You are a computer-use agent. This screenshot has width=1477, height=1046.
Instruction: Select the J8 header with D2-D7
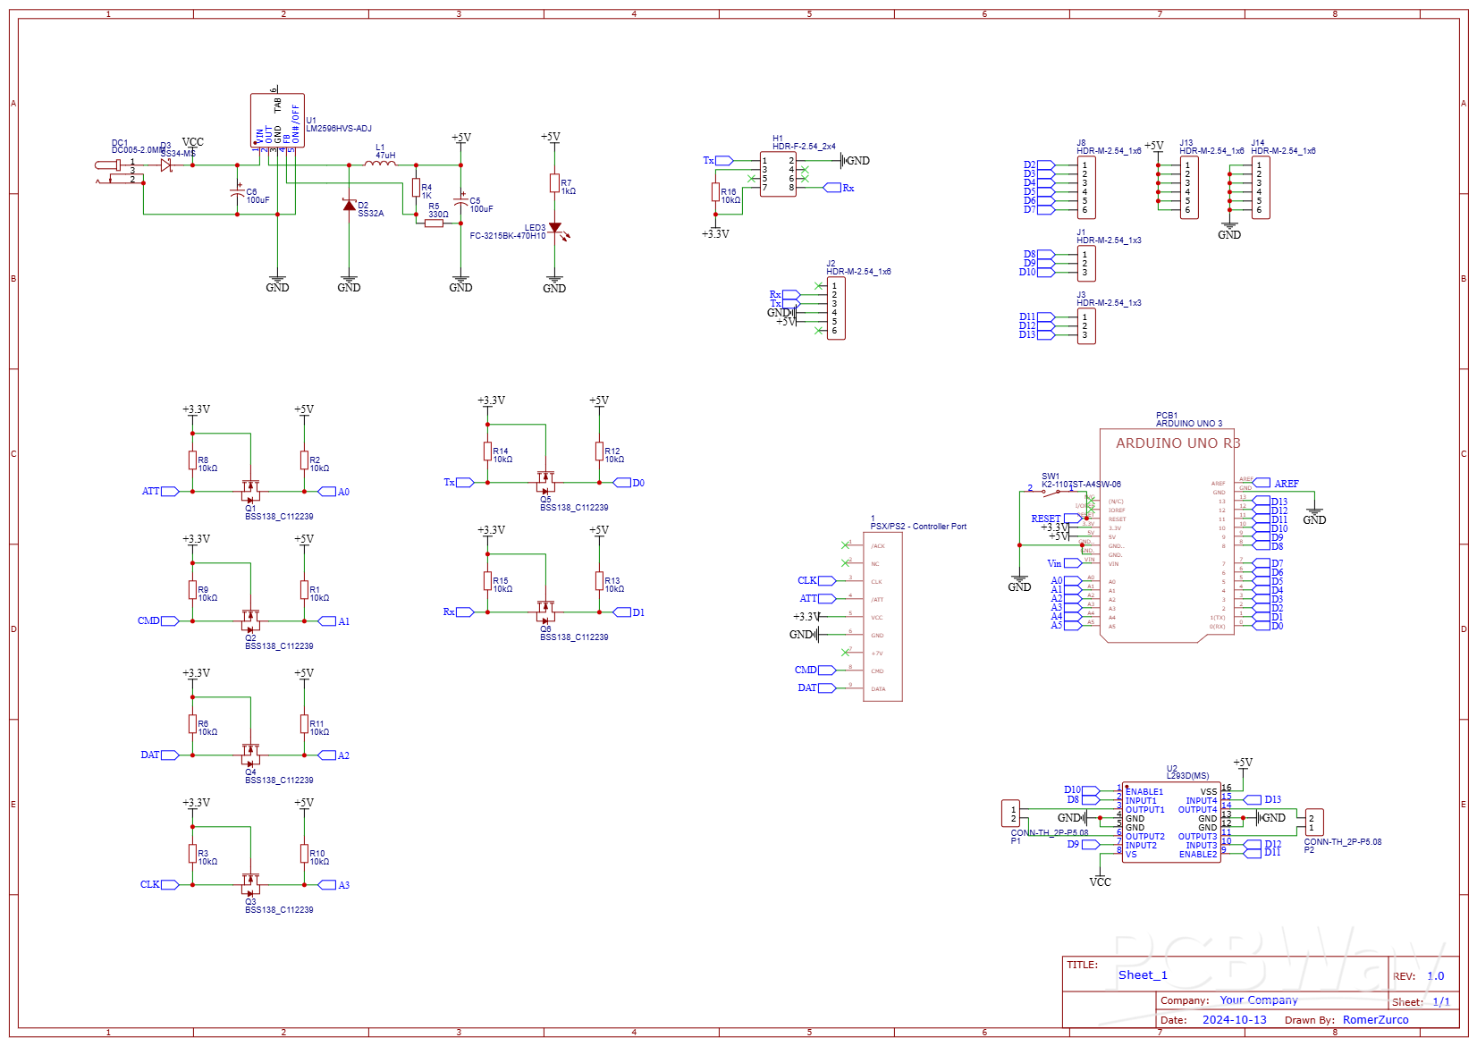1086,188
